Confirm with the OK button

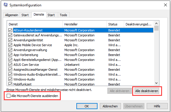point(87,106)
